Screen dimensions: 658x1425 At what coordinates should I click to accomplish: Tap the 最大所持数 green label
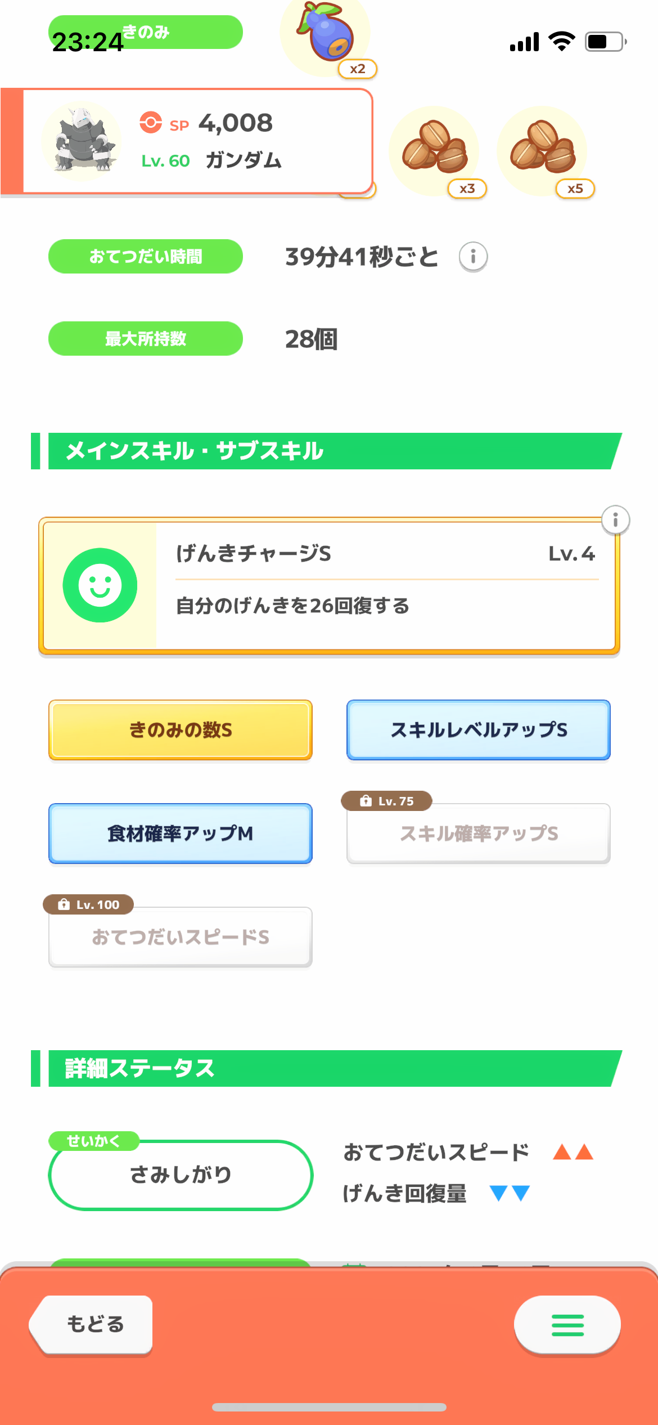tap(146, 339)
